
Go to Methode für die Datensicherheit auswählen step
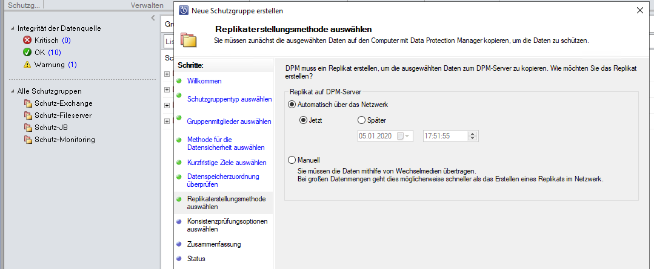click(x=225, y=143)
